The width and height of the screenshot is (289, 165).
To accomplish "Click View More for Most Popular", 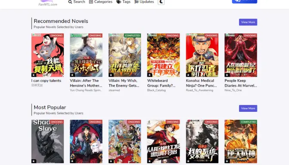I will (248, 108).
